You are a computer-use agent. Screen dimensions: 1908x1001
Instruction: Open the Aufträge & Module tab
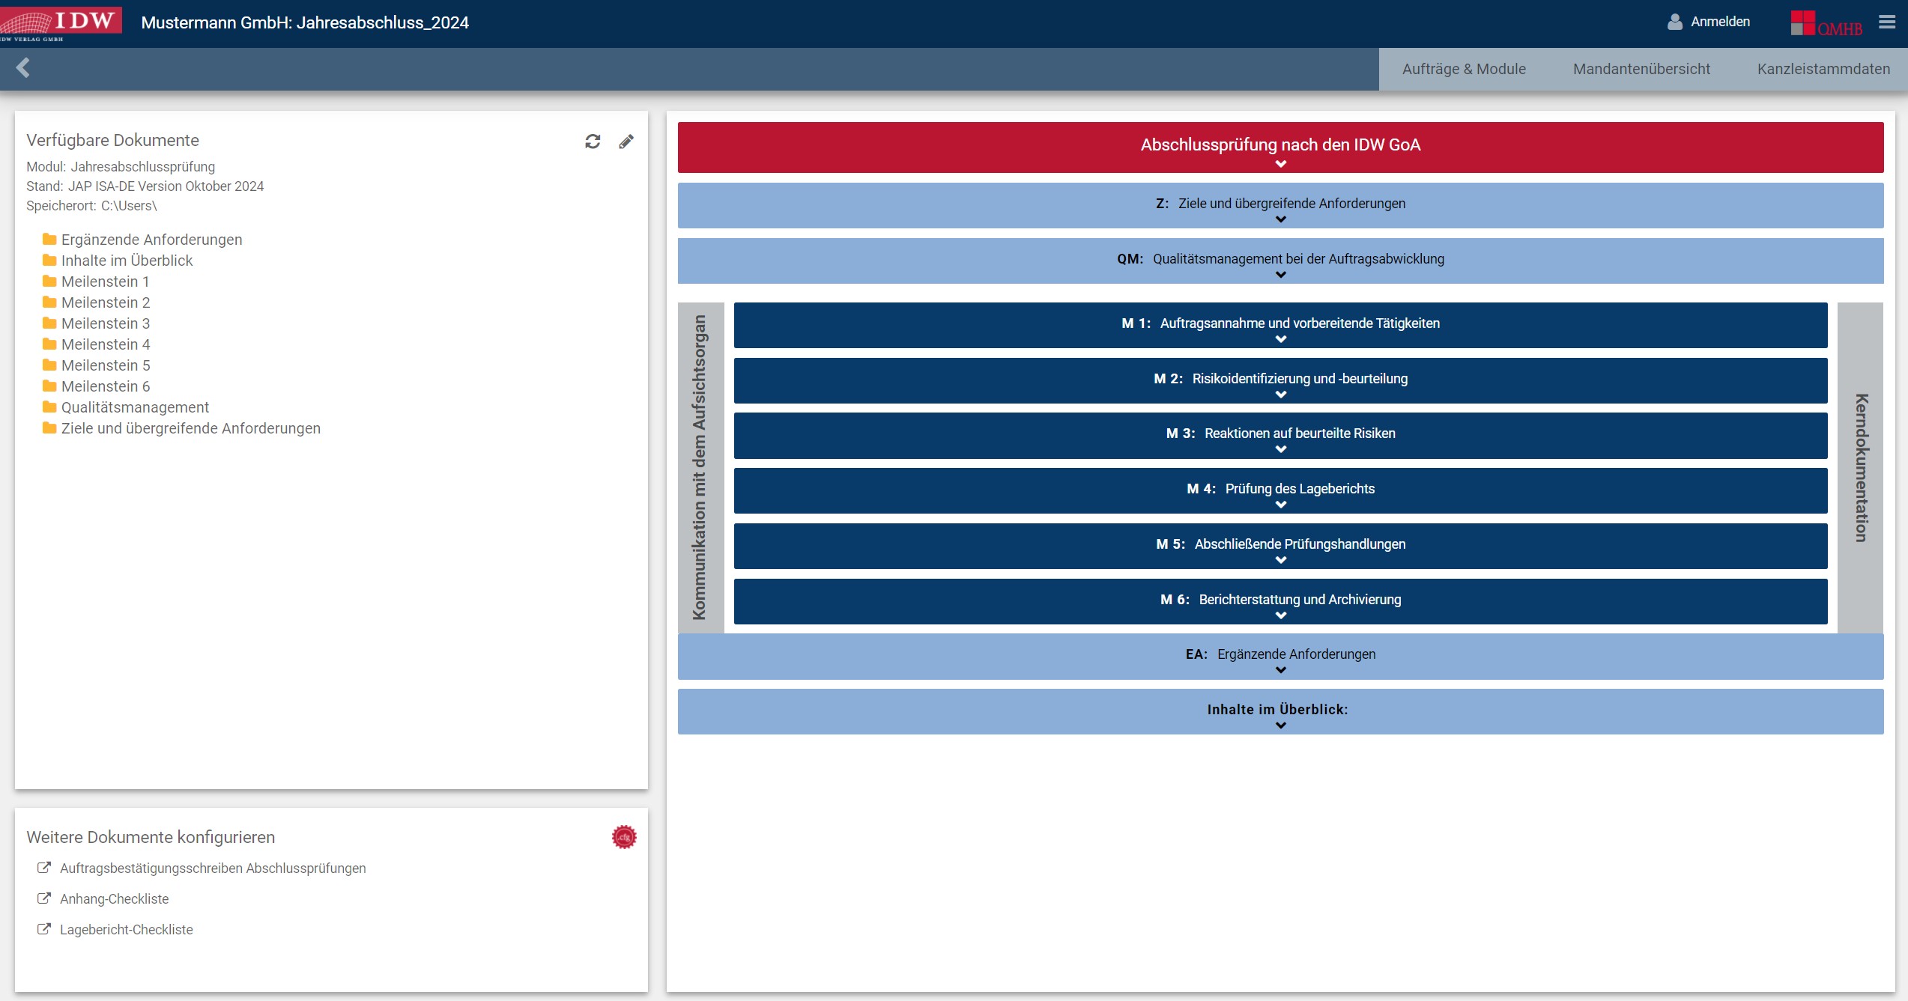1464,69
